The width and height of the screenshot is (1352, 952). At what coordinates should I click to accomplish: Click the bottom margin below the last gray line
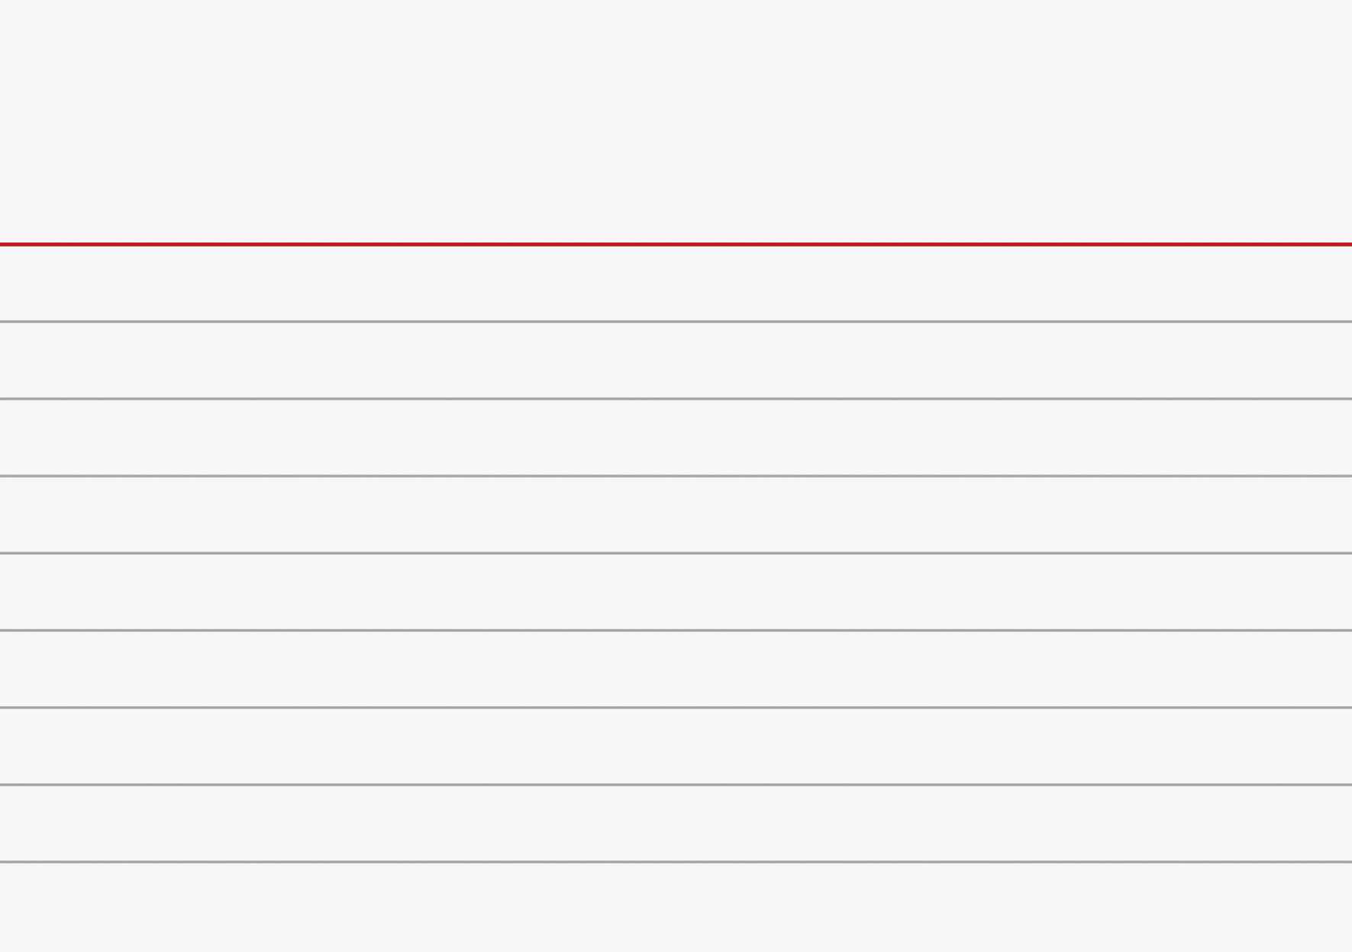click(676, 908)
